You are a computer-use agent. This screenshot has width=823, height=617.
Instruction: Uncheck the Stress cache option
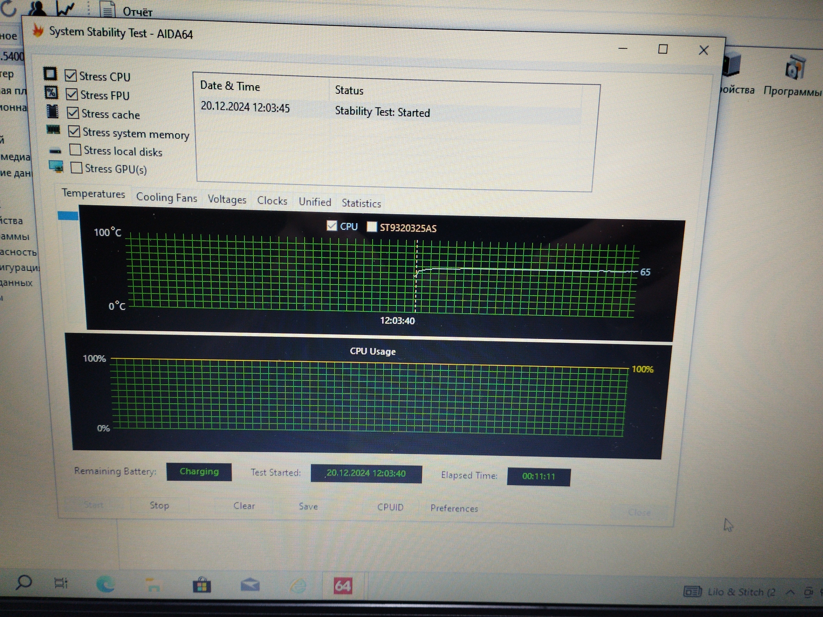point(73,113)
